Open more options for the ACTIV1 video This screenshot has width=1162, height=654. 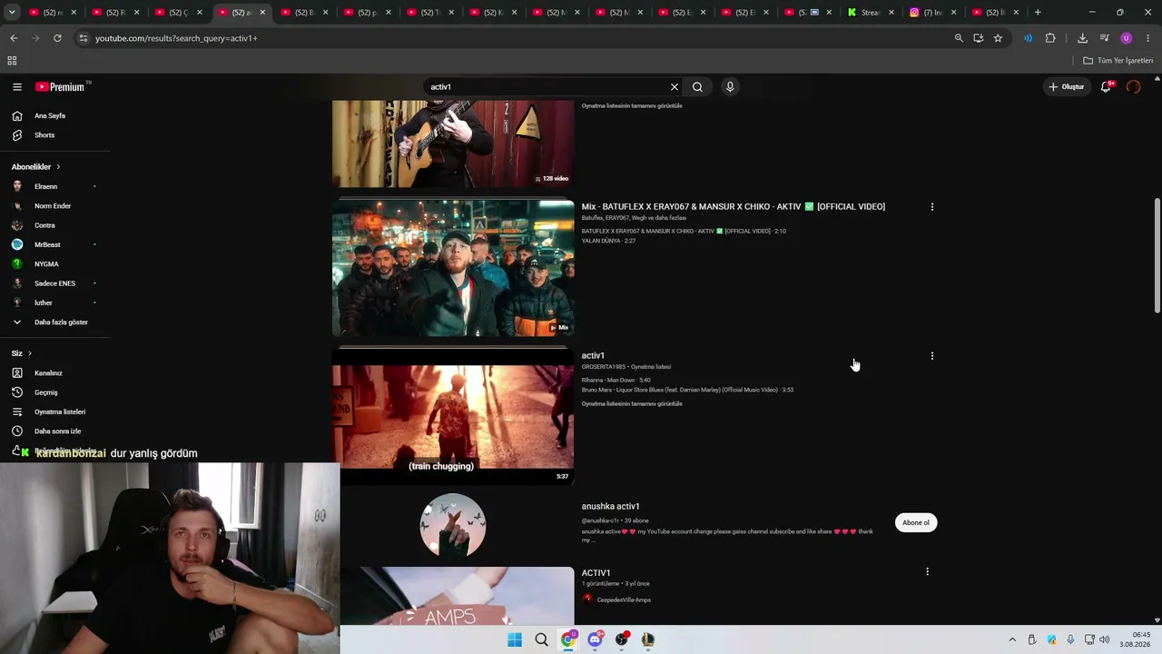[927, 571]
